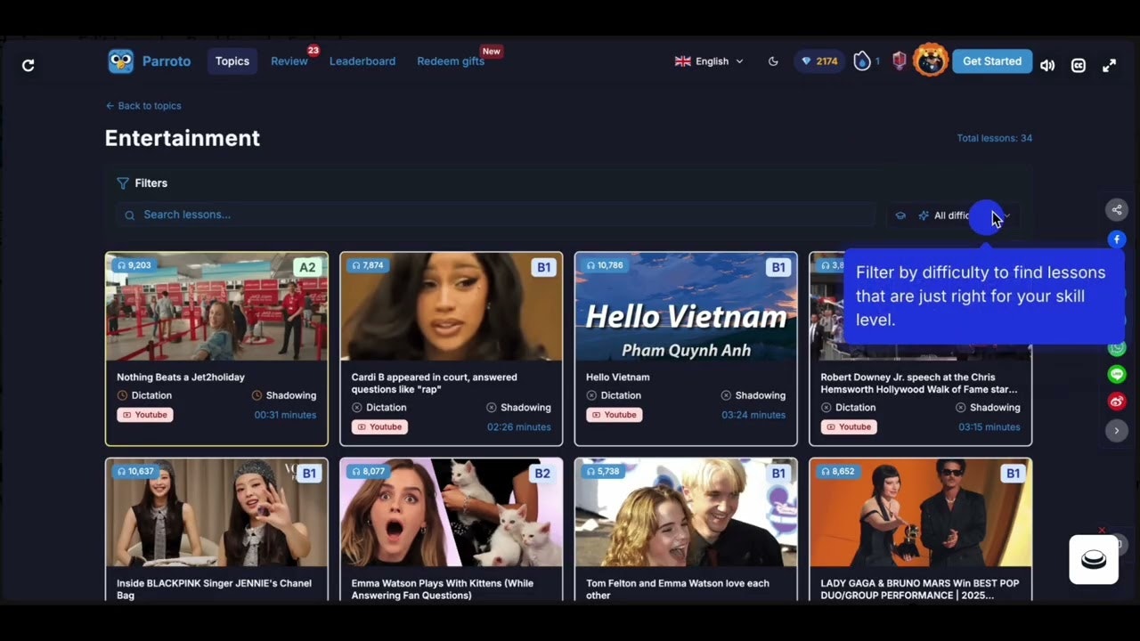Mute sound with the speaker icon
The width and height of the screenshot is (1140, 641).
click(x=1047, y=65)
